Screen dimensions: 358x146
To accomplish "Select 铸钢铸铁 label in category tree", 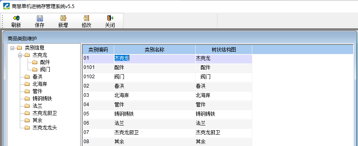I will click(x=43, y=98).
